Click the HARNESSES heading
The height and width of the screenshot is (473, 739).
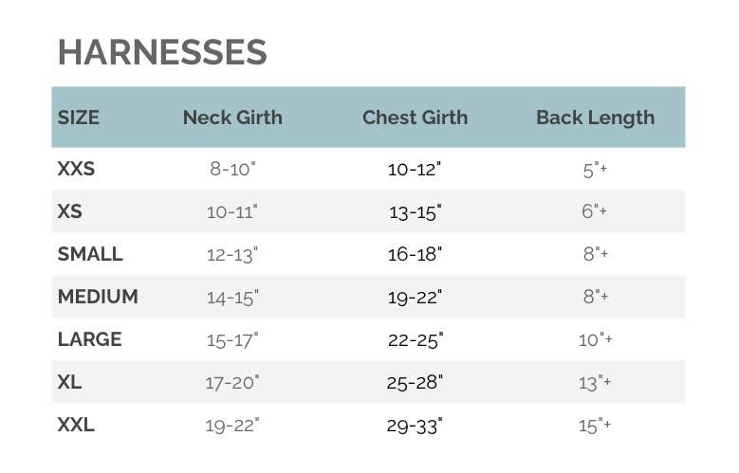pyautogui.click(x=162, y=52)
